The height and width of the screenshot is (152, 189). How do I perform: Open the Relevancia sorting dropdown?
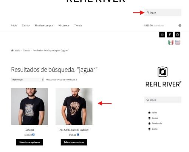(x=27, y=79)
